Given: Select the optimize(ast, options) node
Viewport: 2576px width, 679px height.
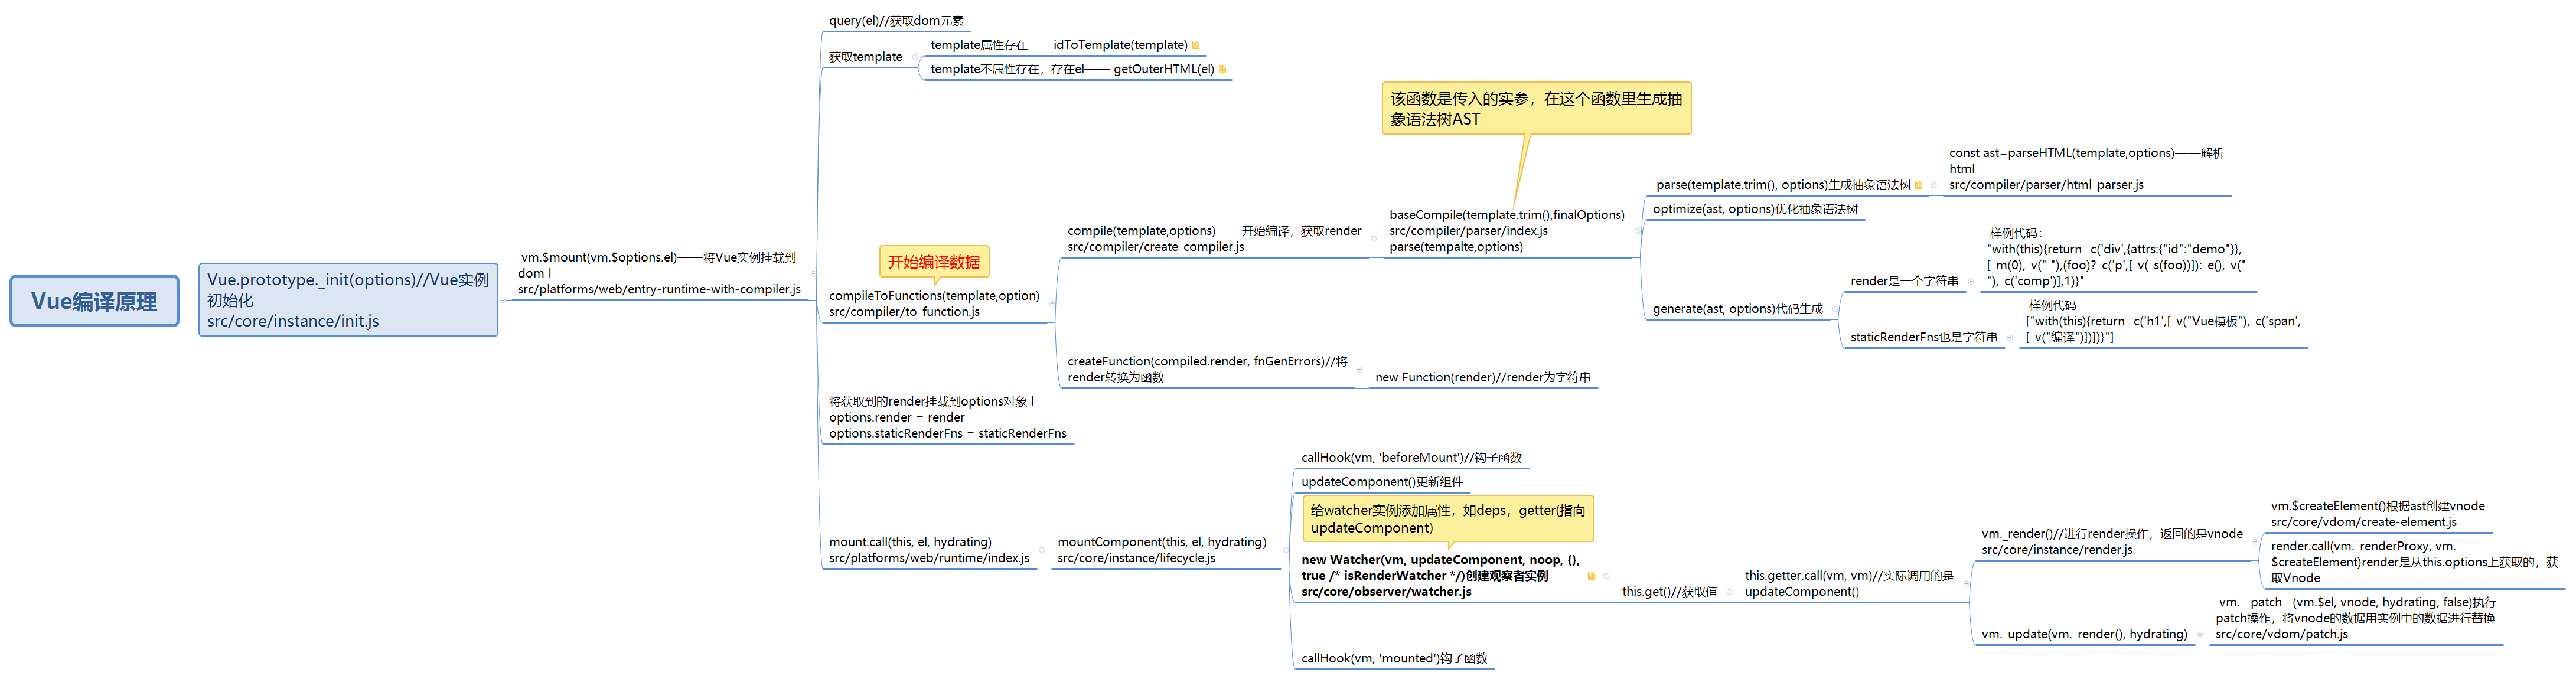Looking at the screenshot, I should point(1754,209).
